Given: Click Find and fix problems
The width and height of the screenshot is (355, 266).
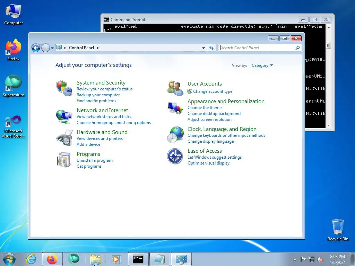Looking at the screenshot, I should (96, 101).
